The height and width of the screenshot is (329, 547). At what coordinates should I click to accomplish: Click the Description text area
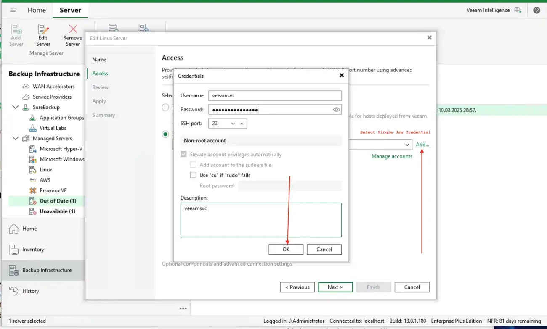tap(261, 220)
